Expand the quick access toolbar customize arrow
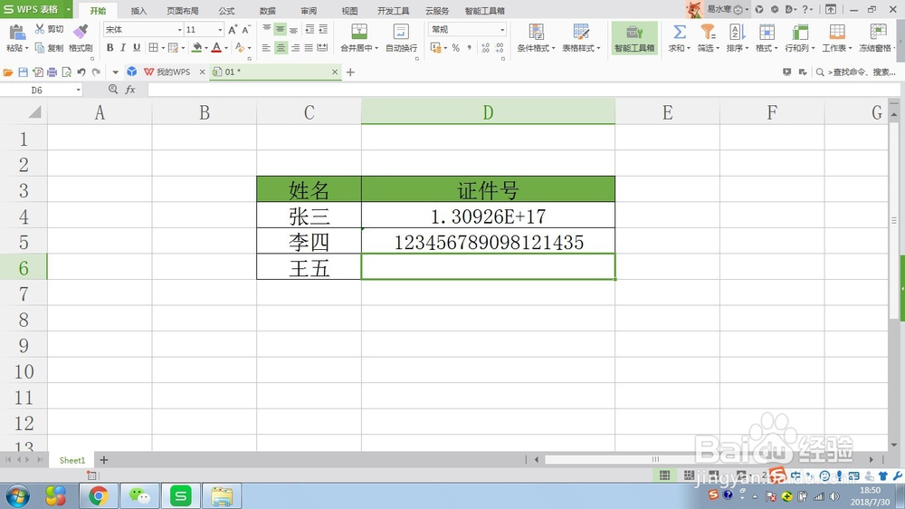The height and width of the screenshot is (509, 905). point(115,72)
